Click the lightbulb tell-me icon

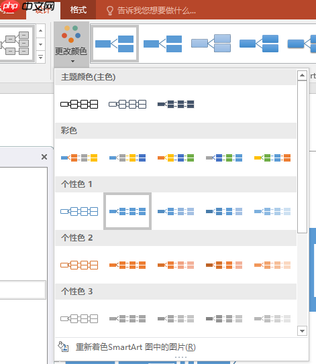109,11
